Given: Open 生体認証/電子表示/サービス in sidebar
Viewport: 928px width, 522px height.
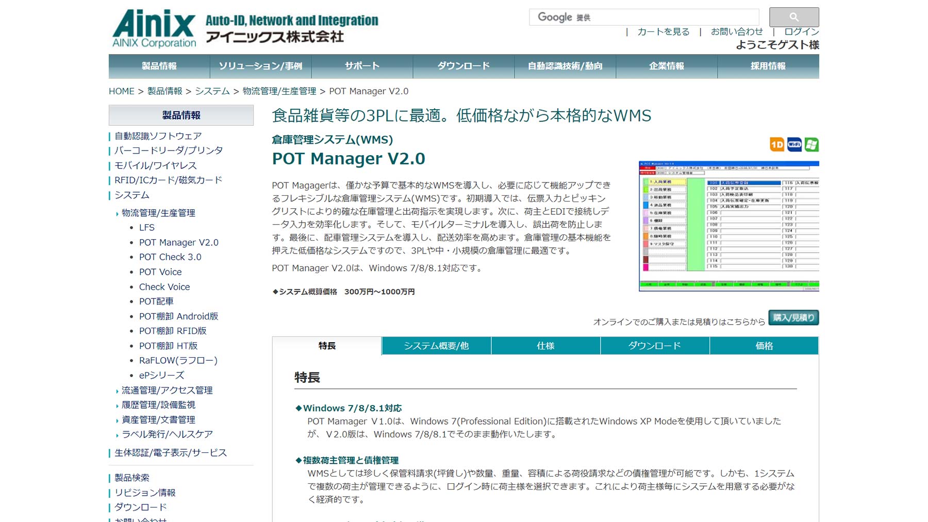Looking at the screenshot, I should click(x=171, y=453).
